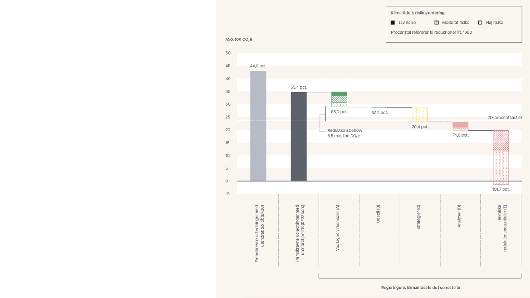Click the Udspil (B) axis label
Viewport: 530px width, 298px height.
tap(378, 214)
